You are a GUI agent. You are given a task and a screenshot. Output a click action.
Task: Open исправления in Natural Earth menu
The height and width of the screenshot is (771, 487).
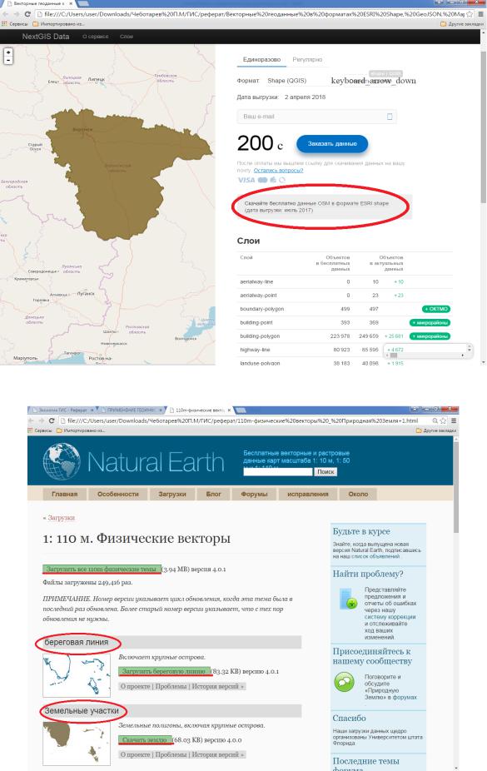click(x=308, y=495)
